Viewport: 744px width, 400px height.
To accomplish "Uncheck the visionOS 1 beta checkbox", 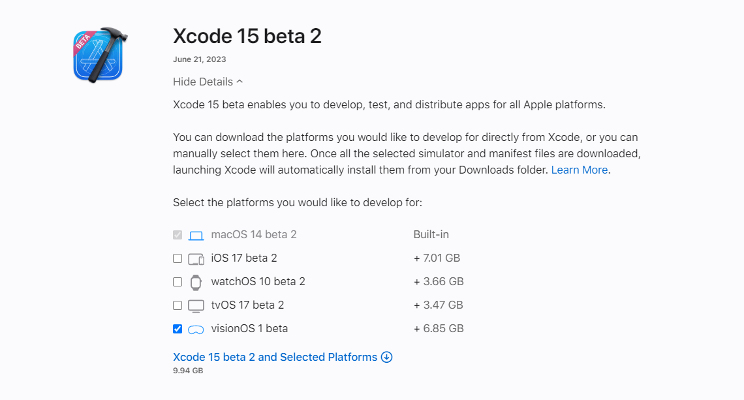I will [178, 329].
